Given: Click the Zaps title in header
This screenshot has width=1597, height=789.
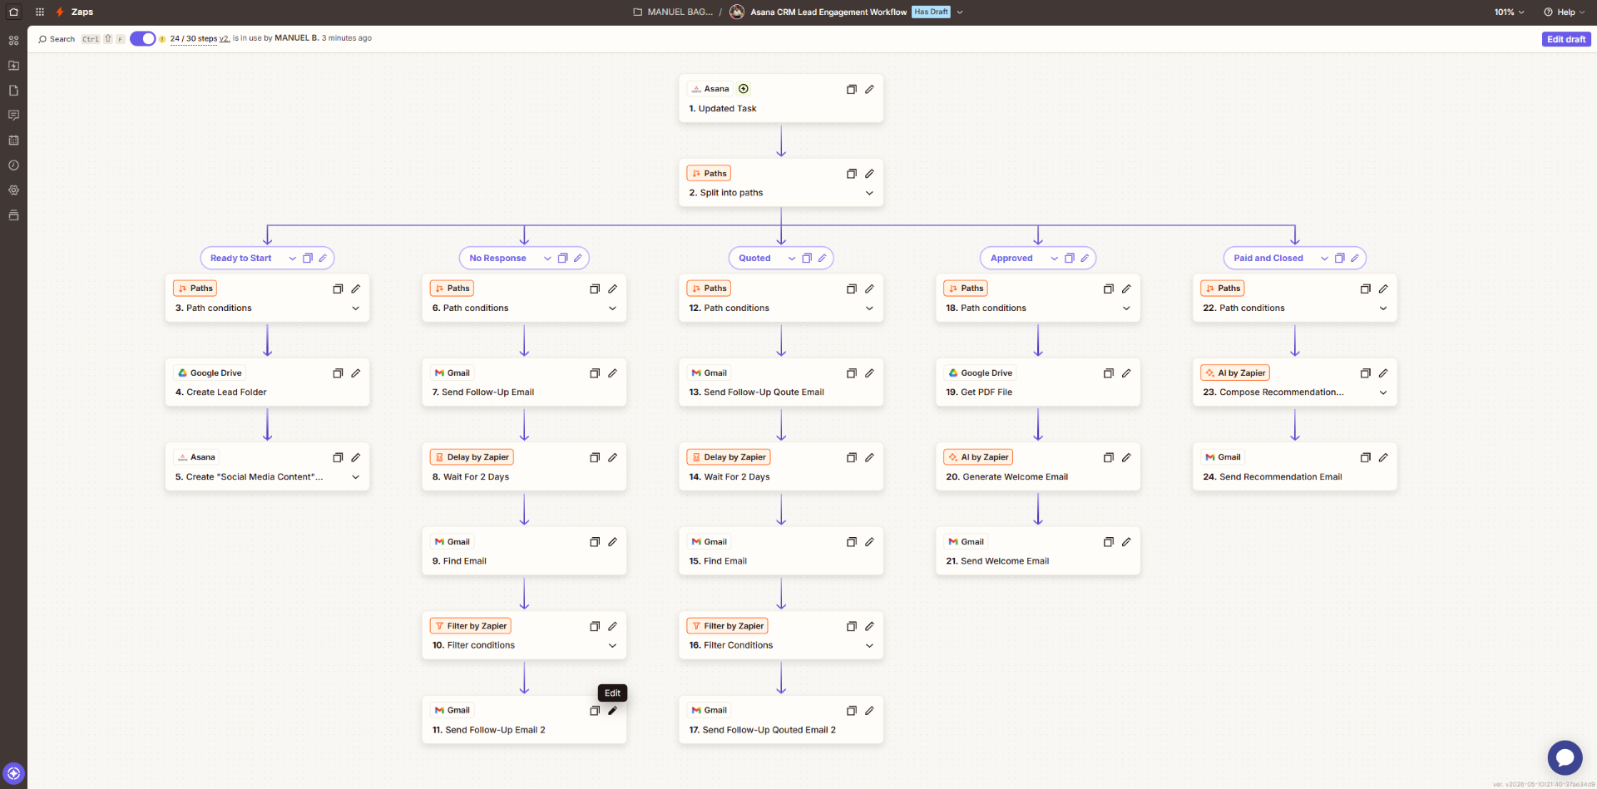Looking at the screenshot, I should 82,12.
